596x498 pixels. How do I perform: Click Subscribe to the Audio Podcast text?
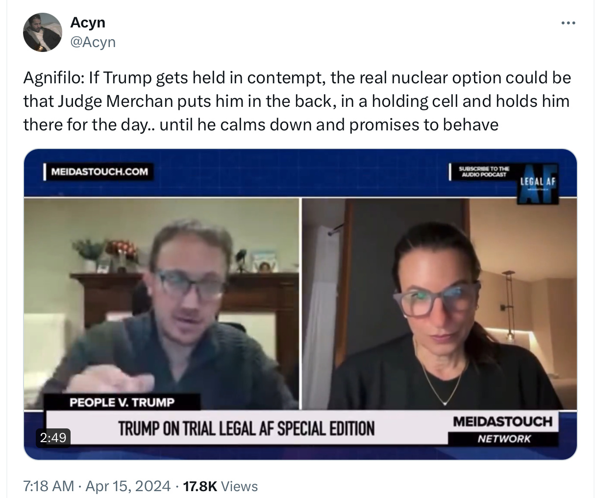pyautogui.click(x=484, y=171)
